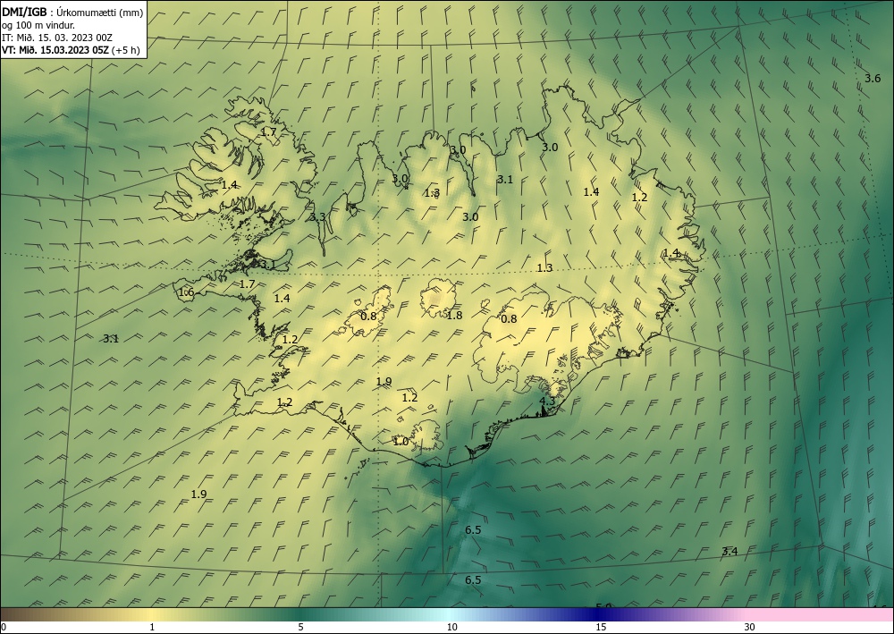Pick the brown segment of the color bar
Viewport: 894px width, 634px height.
pos(23,614)
